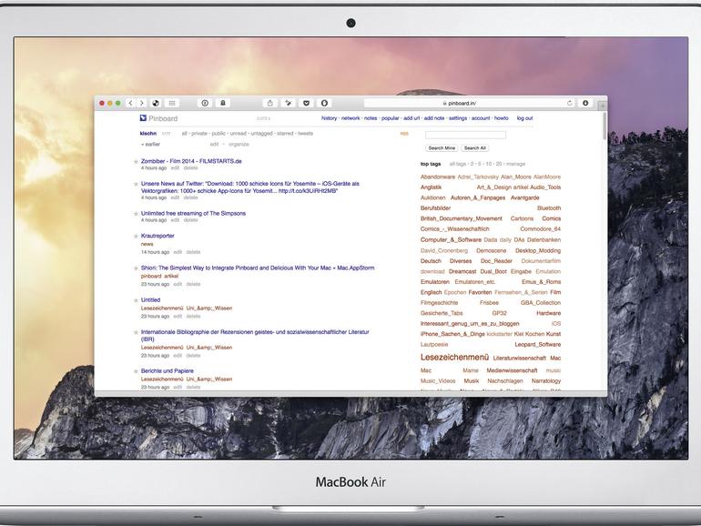Show 'all tags' in top tags header
The image size is (701, 526).
point(458,164)
